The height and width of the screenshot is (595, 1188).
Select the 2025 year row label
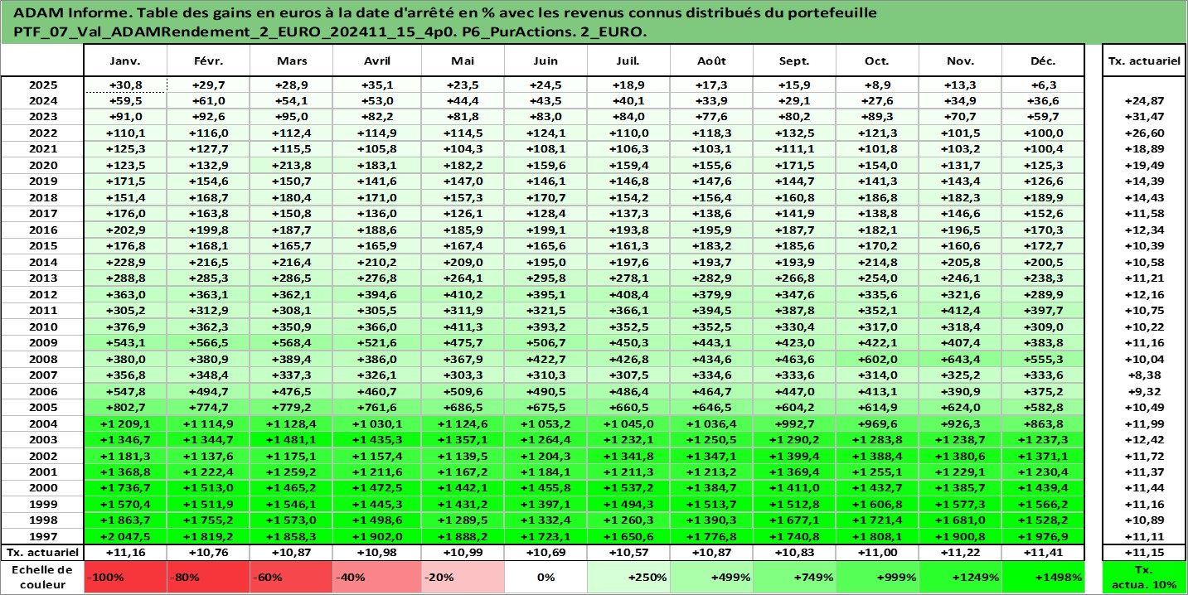(42, 85)
